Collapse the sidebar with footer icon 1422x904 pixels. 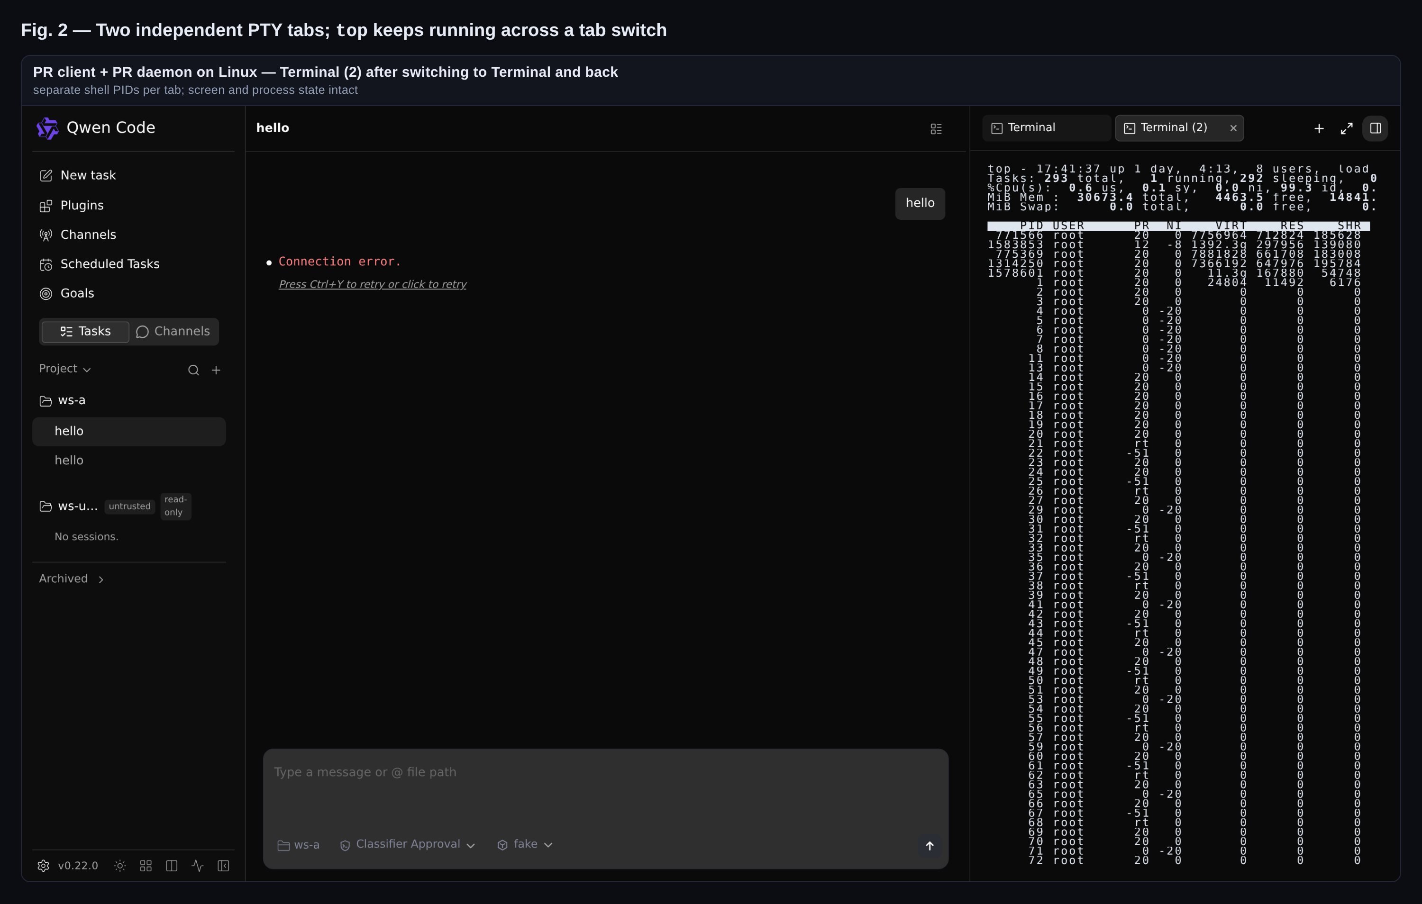(x=223, y=866)
